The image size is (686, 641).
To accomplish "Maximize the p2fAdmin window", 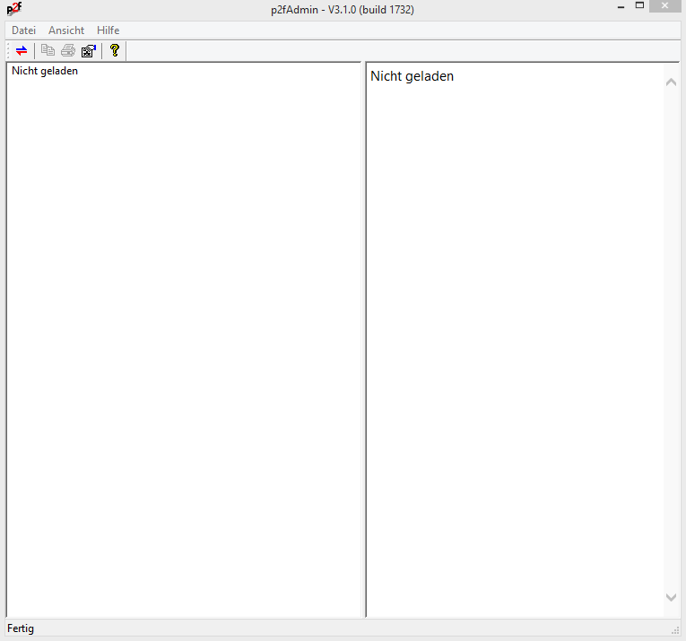I will pyautogui.click(x=640, y=6).
